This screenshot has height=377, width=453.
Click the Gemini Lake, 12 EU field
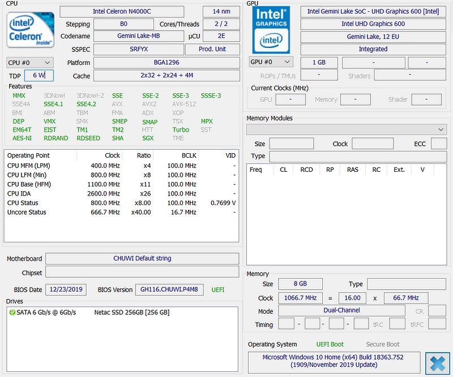pos(373,37)
